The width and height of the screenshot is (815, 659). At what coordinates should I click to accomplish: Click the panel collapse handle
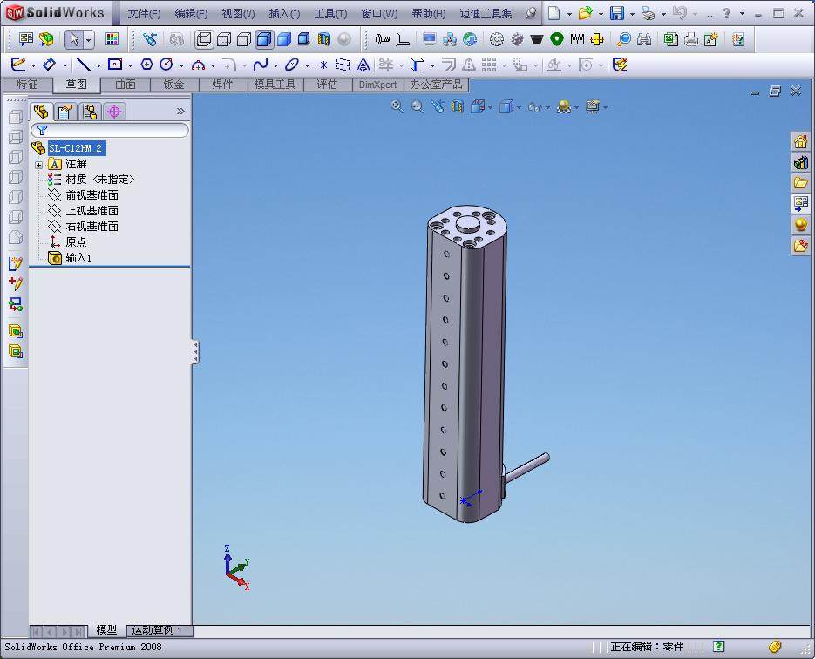(195, 352)
